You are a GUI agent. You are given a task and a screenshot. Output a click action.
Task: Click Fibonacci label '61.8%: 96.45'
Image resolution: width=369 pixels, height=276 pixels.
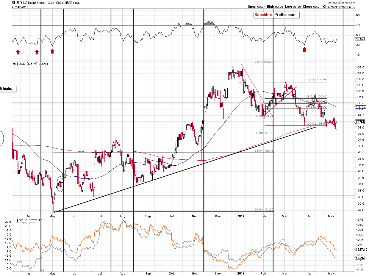(264, 151)
